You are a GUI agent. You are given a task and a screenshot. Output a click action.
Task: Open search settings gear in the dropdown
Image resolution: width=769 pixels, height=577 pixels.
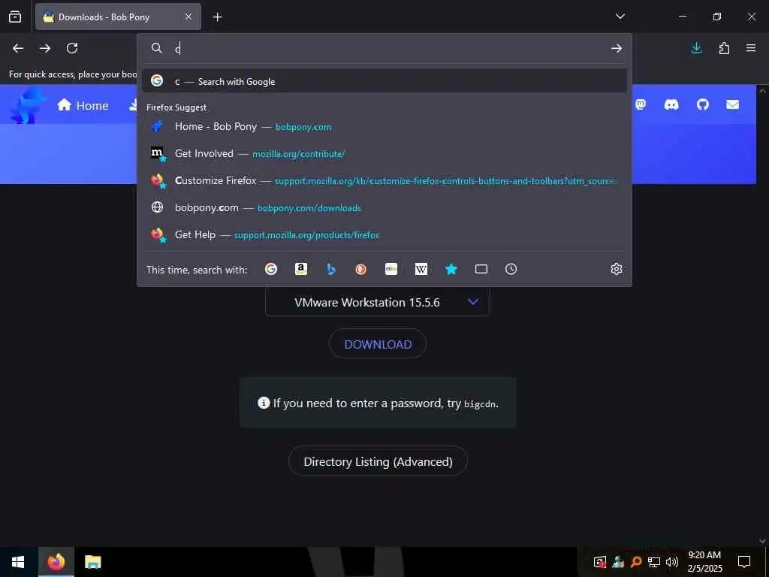click(617, 269)
